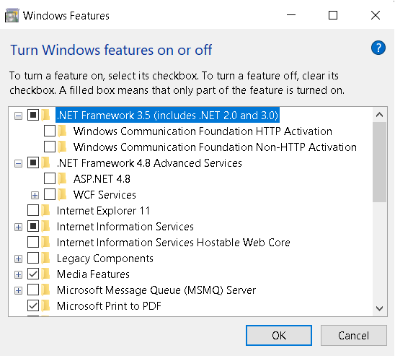395x356 pixels.
Task: Click folder icon beside WCF Non-HTTP Activation
Action: pyautogui.click(x=62, y=147)
